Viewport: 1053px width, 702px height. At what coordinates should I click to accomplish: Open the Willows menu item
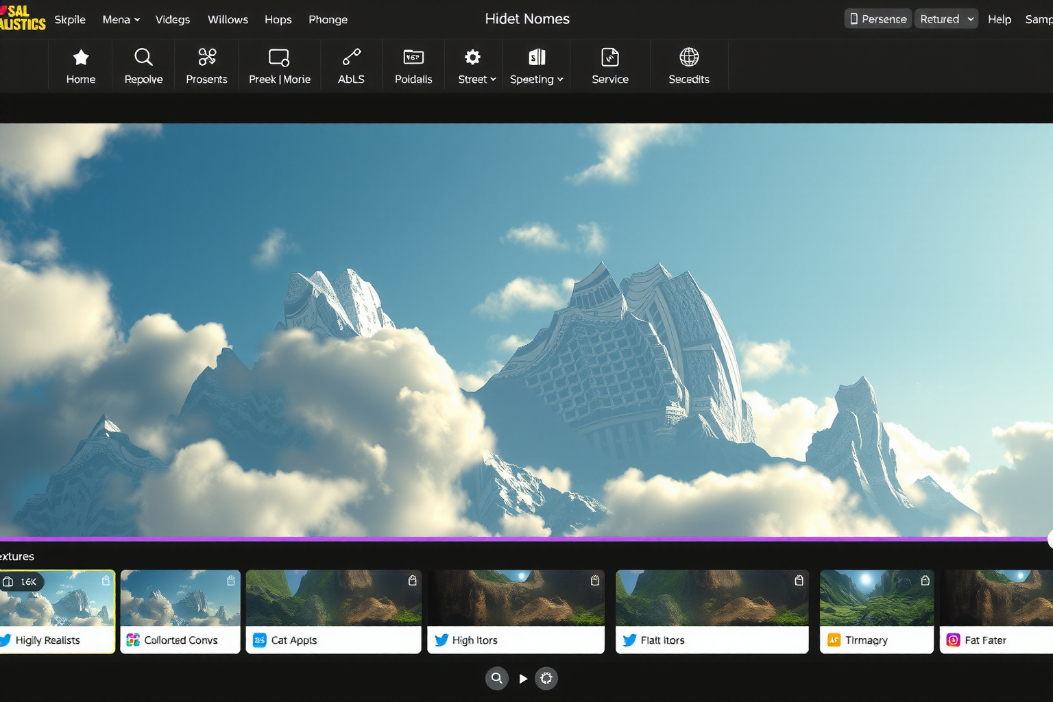[228, 20]
